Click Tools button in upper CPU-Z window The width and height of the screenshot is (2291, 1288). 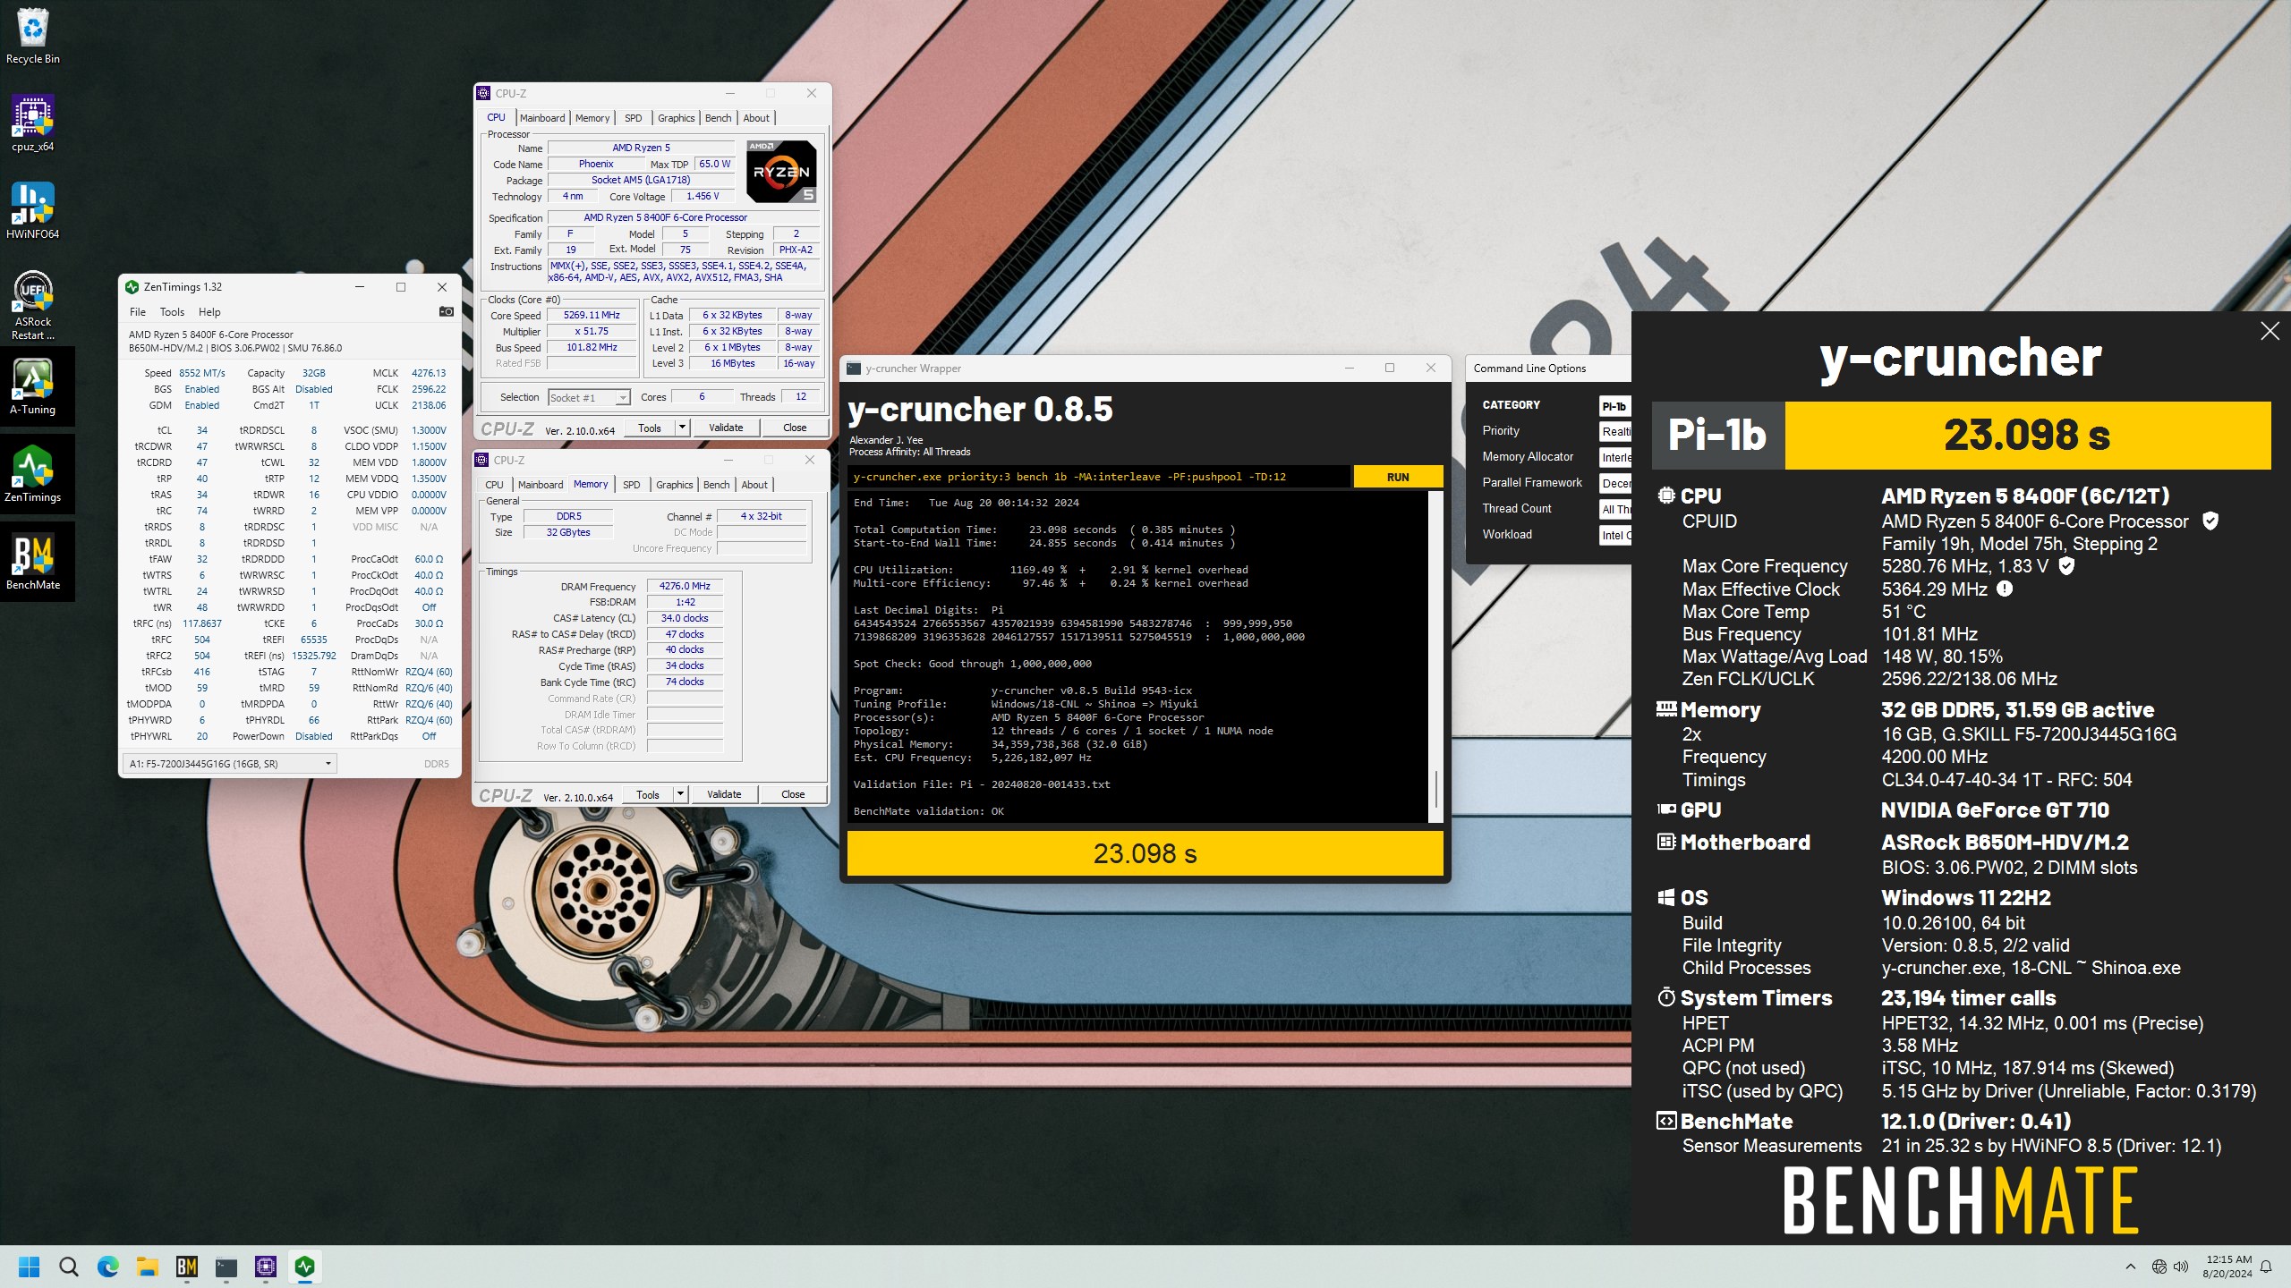point(650,428)
